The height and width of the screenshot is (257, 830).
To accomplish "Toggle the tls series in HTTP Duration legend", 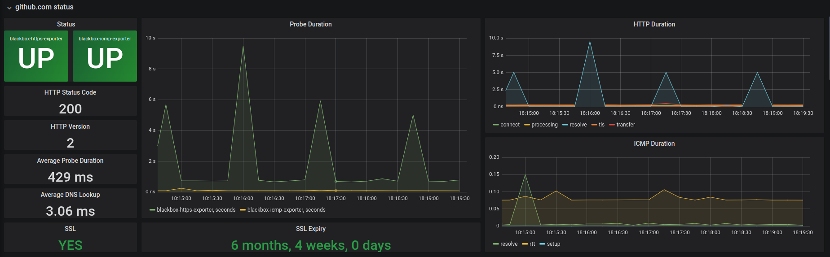I will [x=601, y=125].
